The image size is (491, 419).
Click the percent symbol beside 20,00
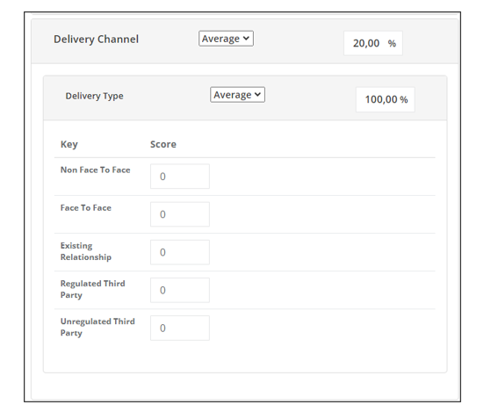(392, 43)
